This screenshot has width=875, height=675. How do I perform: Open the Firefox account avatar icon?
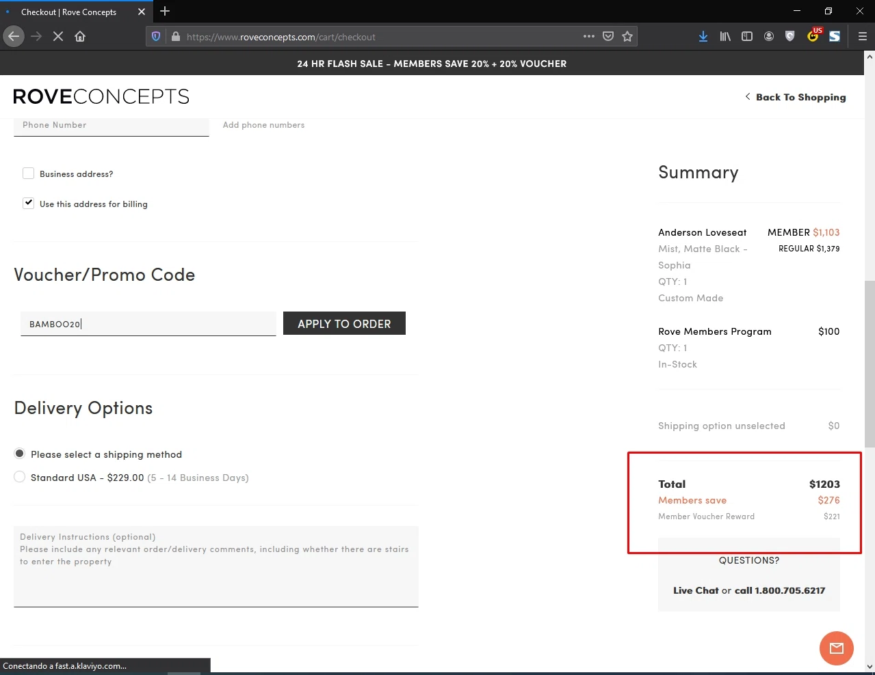coord(769,36)
